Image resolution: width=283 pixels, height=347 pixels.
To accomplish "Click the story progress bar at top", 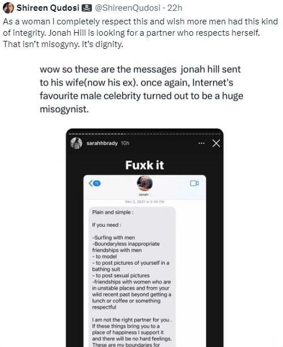I will click(145, 134).
